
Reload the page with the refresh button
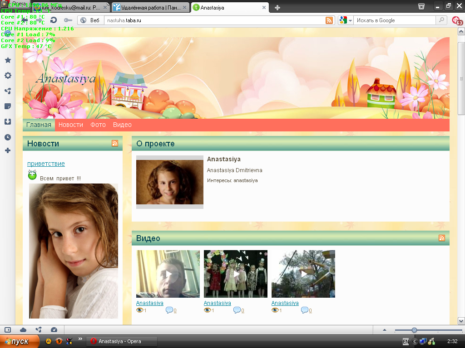[x=54, y=20]
